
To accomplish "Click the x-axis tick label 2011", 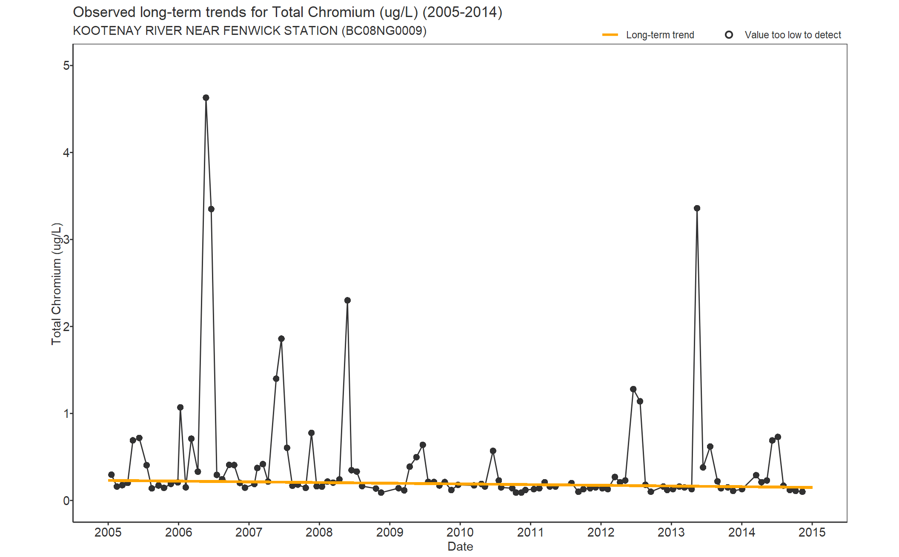I will pyautogui.click(x=530, y=532).
